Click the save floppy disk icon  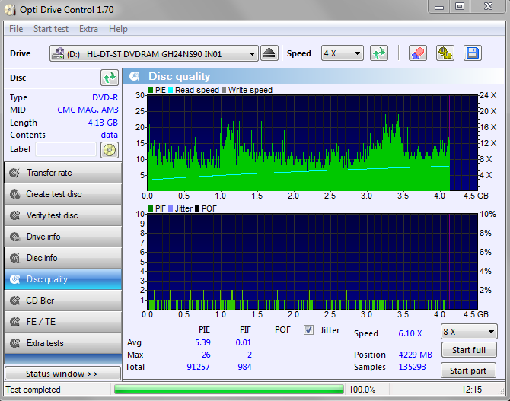(x=472, y=53)
